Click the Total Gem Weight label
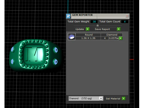This screenshot has height=108, width=144. click(x=78, y=22)
